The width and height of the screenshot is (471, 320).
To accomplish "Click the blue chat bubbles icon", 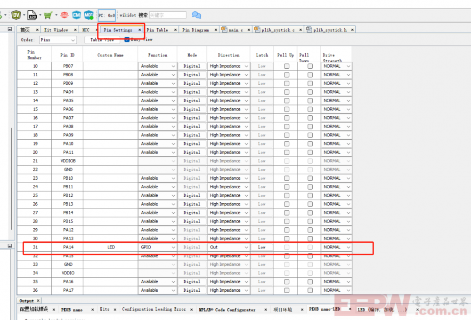I will tap(196, 15).
